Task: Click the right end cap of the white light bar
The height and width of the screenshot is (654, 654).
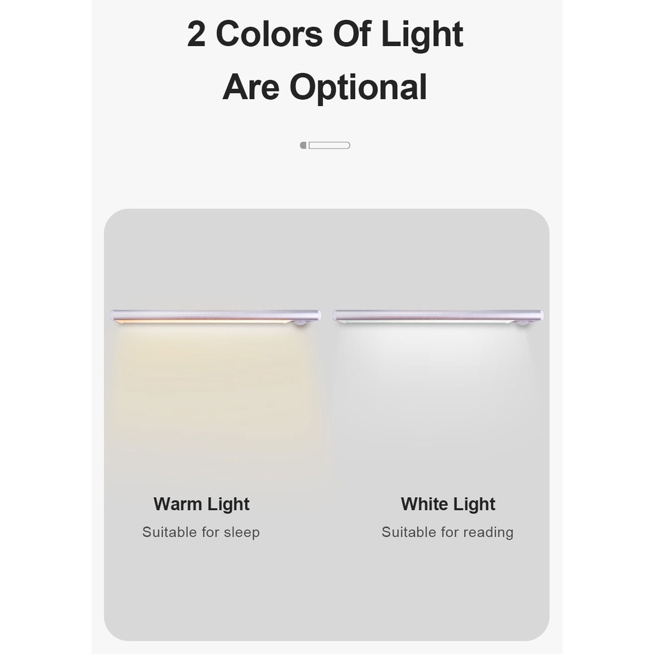Action: [x=540, y=316]
